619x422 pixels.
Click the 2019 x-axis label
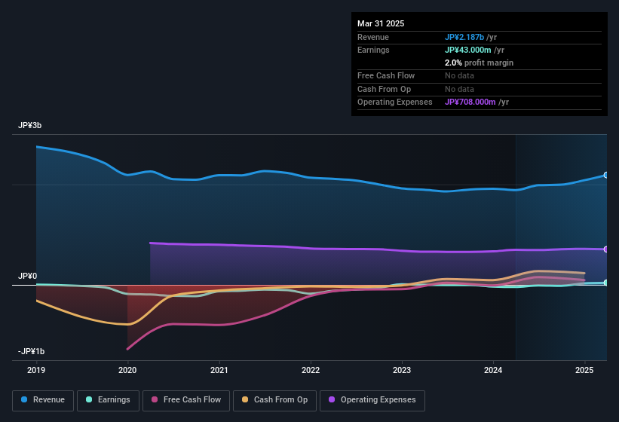pyautogui.click(x=36, y=370)
